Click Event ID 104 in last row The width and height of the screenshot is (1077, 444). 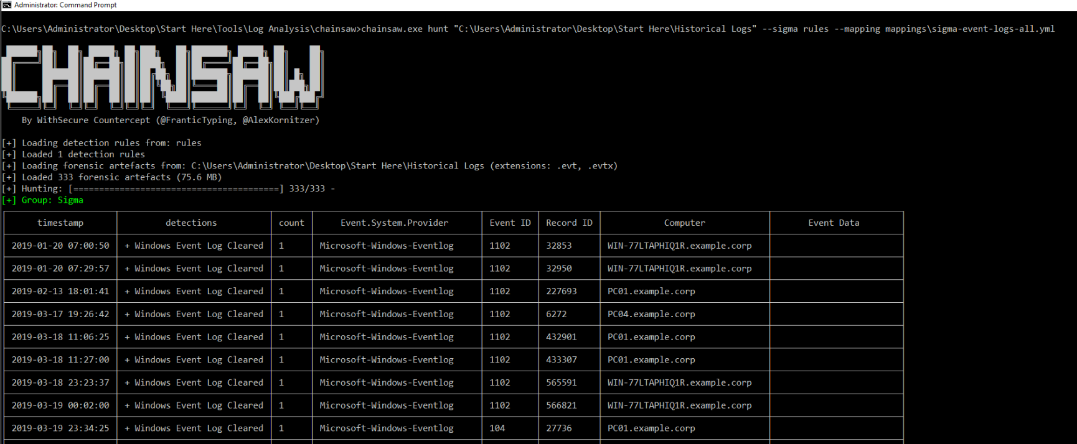pos(497,428)
